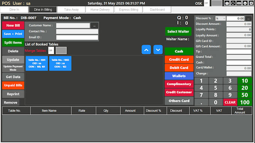
Task: Click Update Payment Mode button
Action: pos(13,68)
